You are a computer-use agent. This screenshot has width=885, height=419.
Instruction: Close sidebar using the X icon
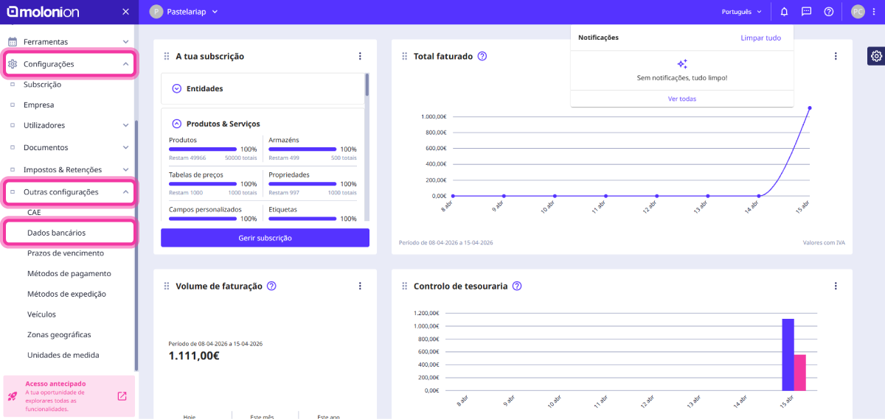click(x=125, y=12)
